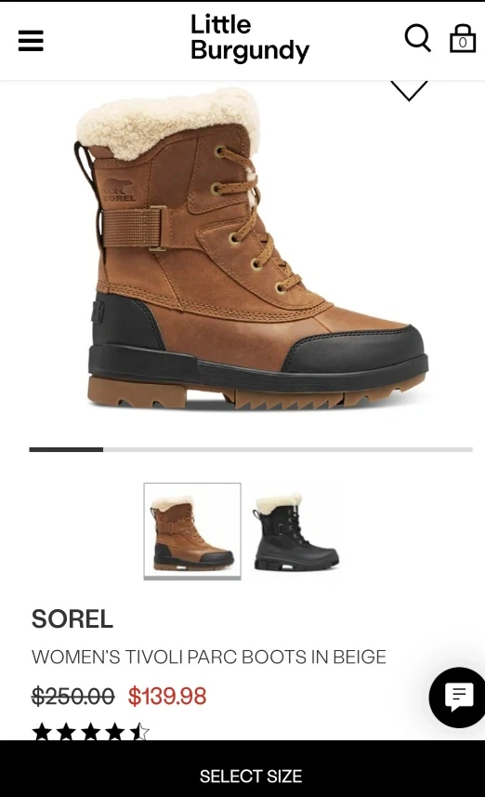The height and width of the screenshot is (797, 485).
Task: Open the star rating reviews
Action: click(x=90, y=732)
